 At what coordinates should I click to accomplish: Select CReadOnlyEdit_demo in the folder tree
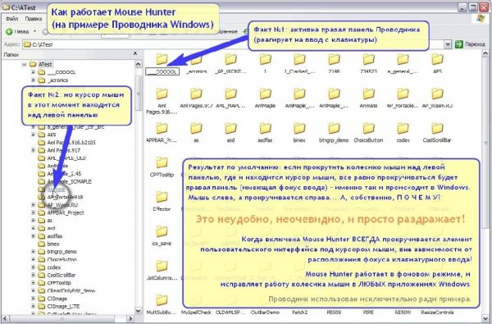click(71, 290)
